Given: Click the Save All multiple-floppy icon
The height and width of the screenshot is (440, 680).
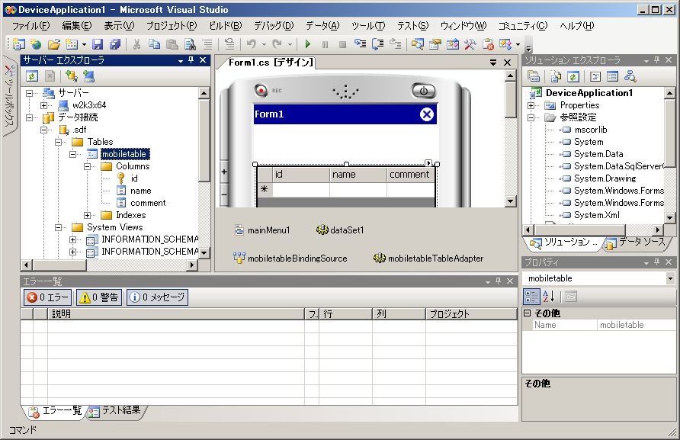Looking at the screenshot, I should pos(115,43).
